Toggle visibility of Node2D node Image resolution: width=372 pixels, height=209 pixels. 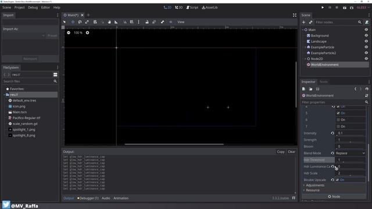366,59
